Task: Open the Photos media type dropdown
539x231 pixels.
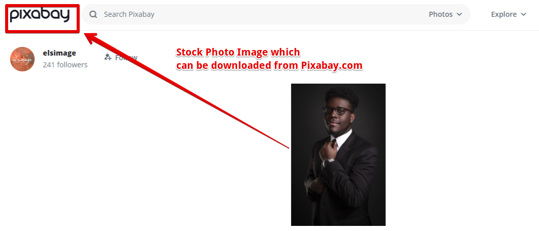Action: pos(445,14)
